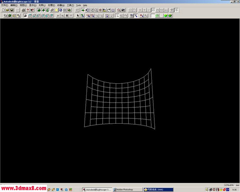
Task: Click the desk lamp Luminaires icon
Action: 18,16
